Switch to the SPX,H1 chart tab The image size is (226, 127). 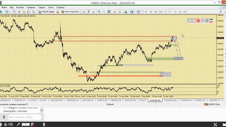click(x=143, y=100)
